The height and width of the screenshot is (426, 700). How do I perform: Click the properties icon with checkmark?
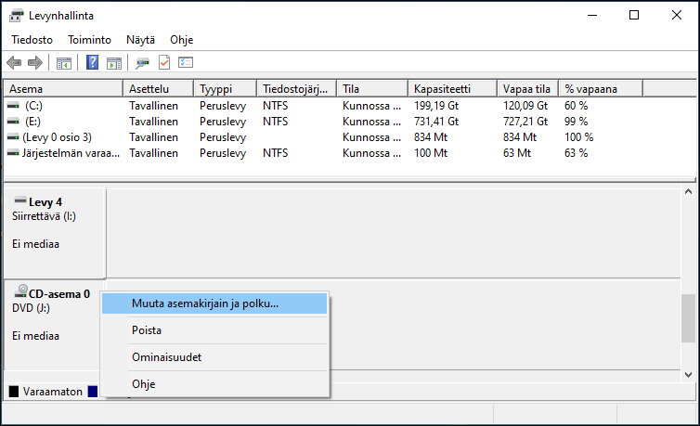click(x=164, y=62)
